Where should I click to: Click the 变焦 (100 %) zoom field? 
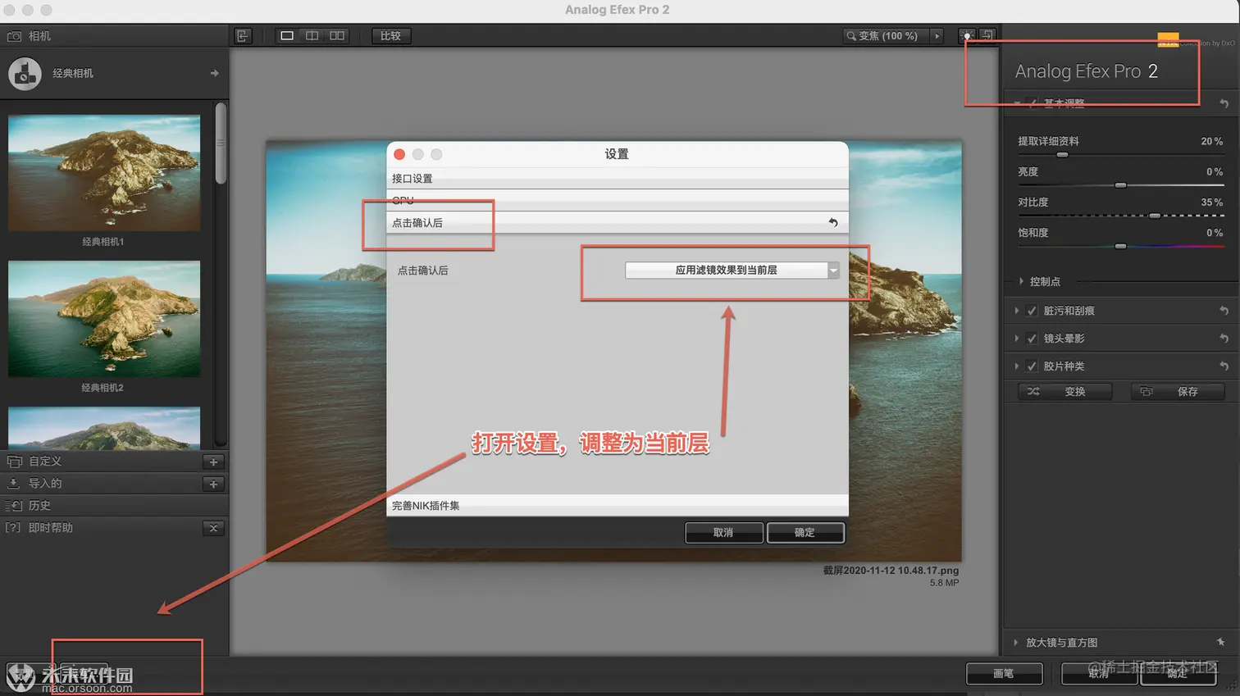pos(887,36)
